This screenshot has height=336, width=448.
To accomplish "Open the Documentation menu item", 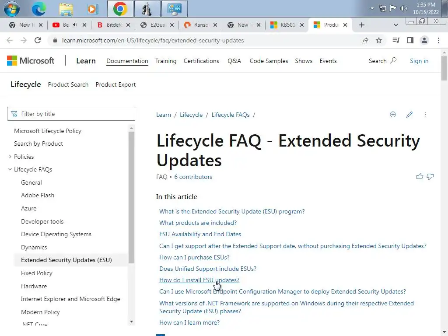I will tap(127, 61).
